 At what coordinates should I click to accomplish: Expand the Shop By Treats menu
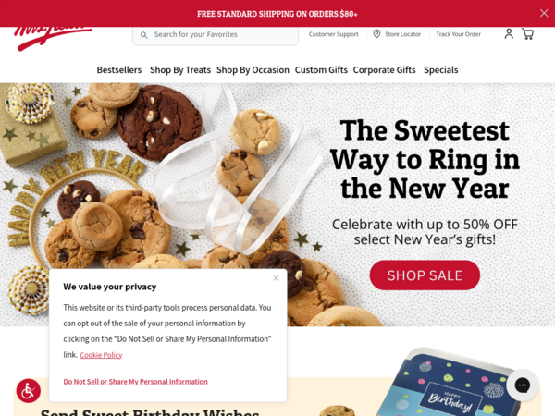point(180,70)
